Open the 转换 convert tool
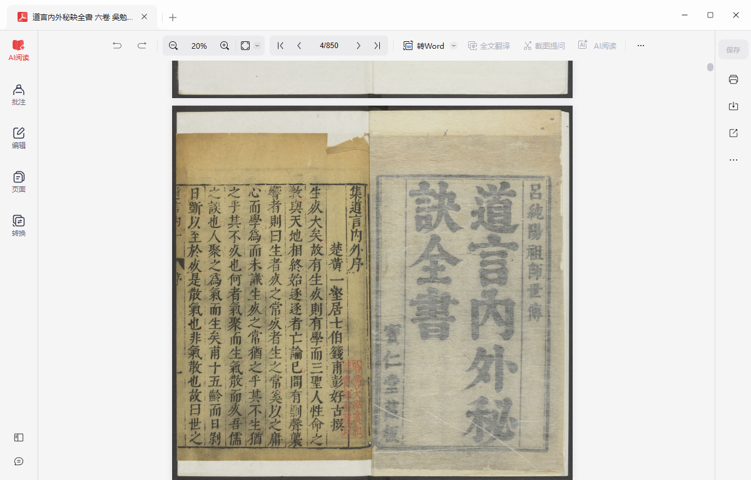Screen dimensions: 751x480 coord(19,226)
